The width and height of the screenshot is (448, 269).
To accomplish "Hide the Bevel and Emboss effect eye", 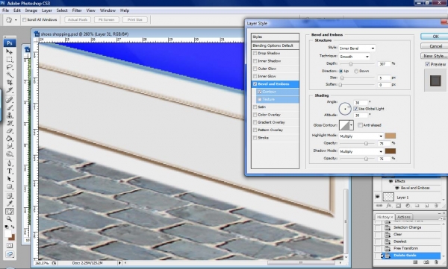I will tap(397, 188).
